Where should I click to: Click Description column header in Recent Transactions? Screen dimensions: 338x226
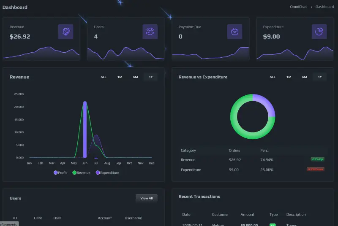296,215
